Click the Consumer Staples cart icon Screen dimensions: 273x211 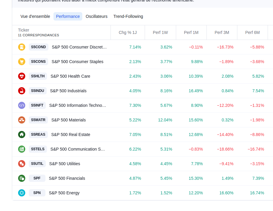(22, 62)
